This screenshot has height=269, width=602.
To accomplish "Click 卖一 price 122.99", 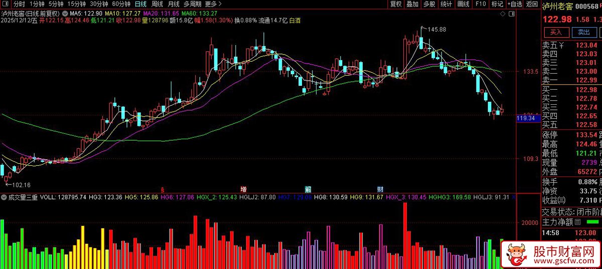I will coord(586,80).
